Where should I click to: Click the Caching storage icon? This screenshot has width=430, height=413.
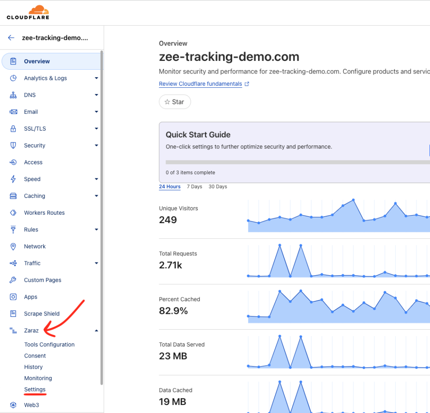[x=13, y=196]
